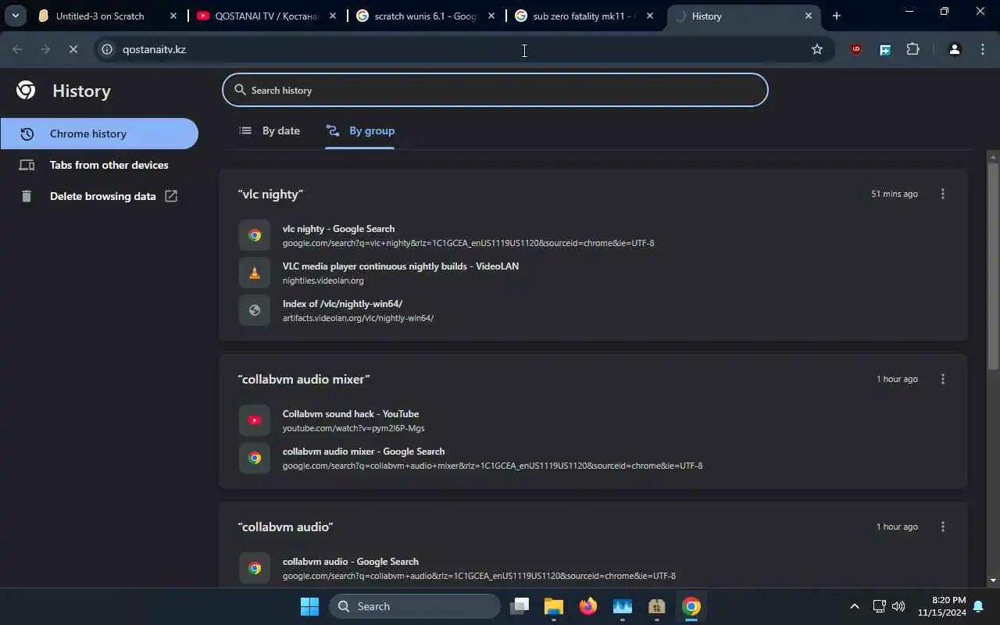Screen dimensions: 1000x625
Task: Close the History tab
Action: click(809, 16)
